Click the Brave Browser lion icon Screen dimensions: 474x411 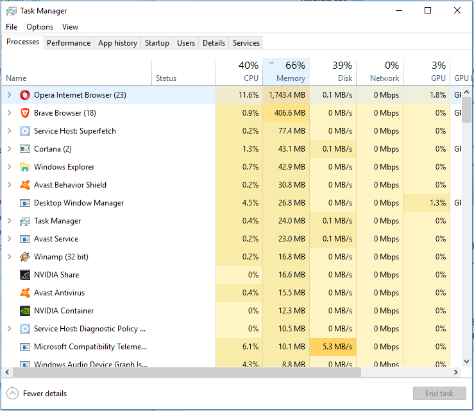coord(25,113)
